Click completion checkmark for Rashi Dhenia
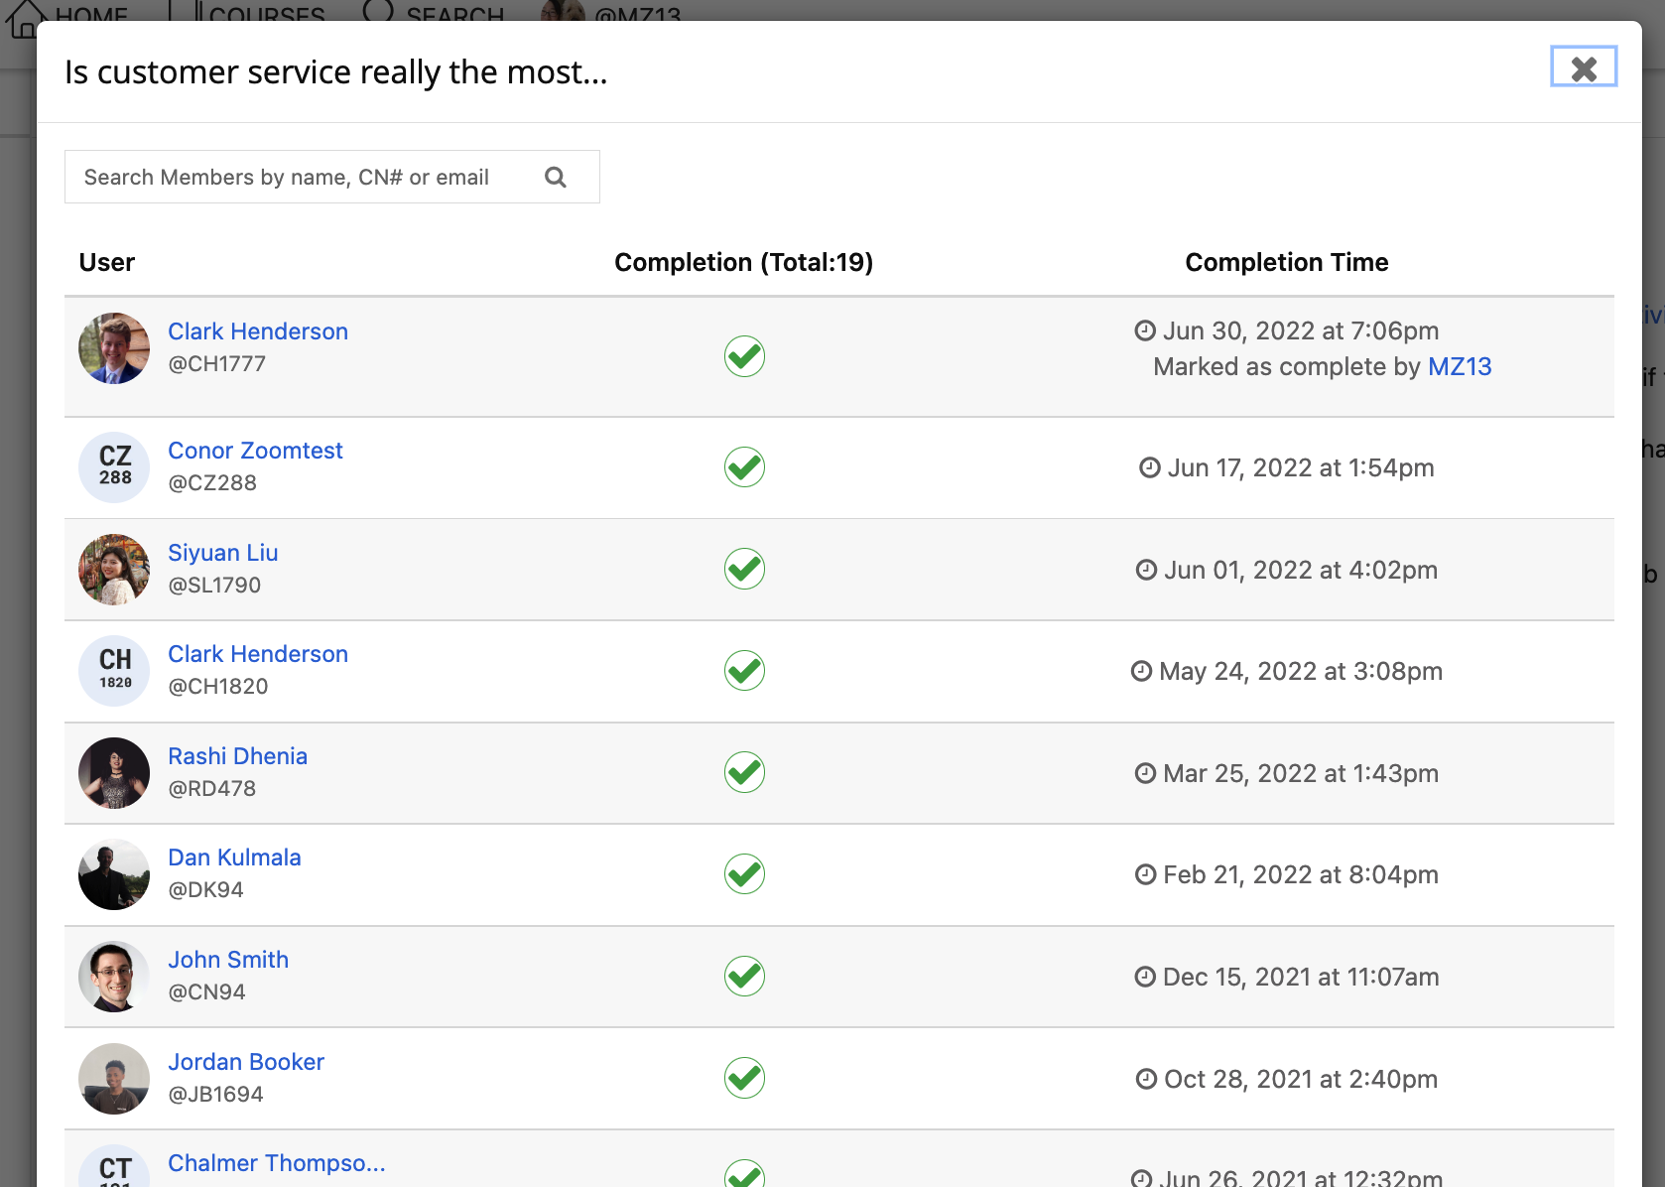 [744, 772]
